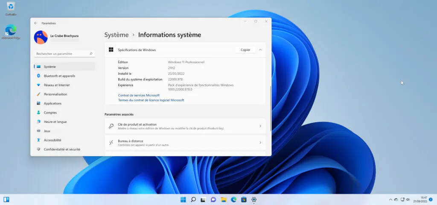Open Task View from taskbar

click(x=203, y=199)
